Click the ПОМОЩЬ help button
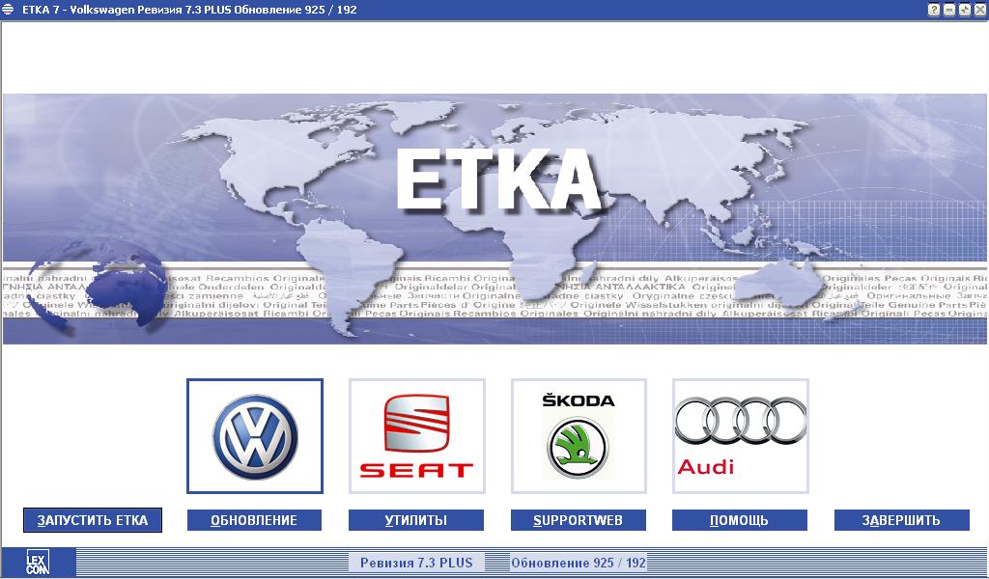Image resolution: width=989 pixels, height=579 pixels. point(740,520)
